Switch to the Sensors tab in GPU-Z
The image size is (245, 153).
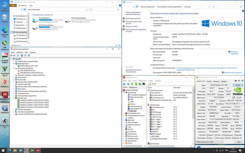(x=209, y=81)
